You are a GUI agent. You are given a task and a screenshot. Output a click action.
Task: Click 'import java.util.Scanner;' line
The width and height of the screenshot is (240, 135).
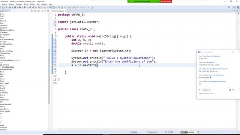79,22
